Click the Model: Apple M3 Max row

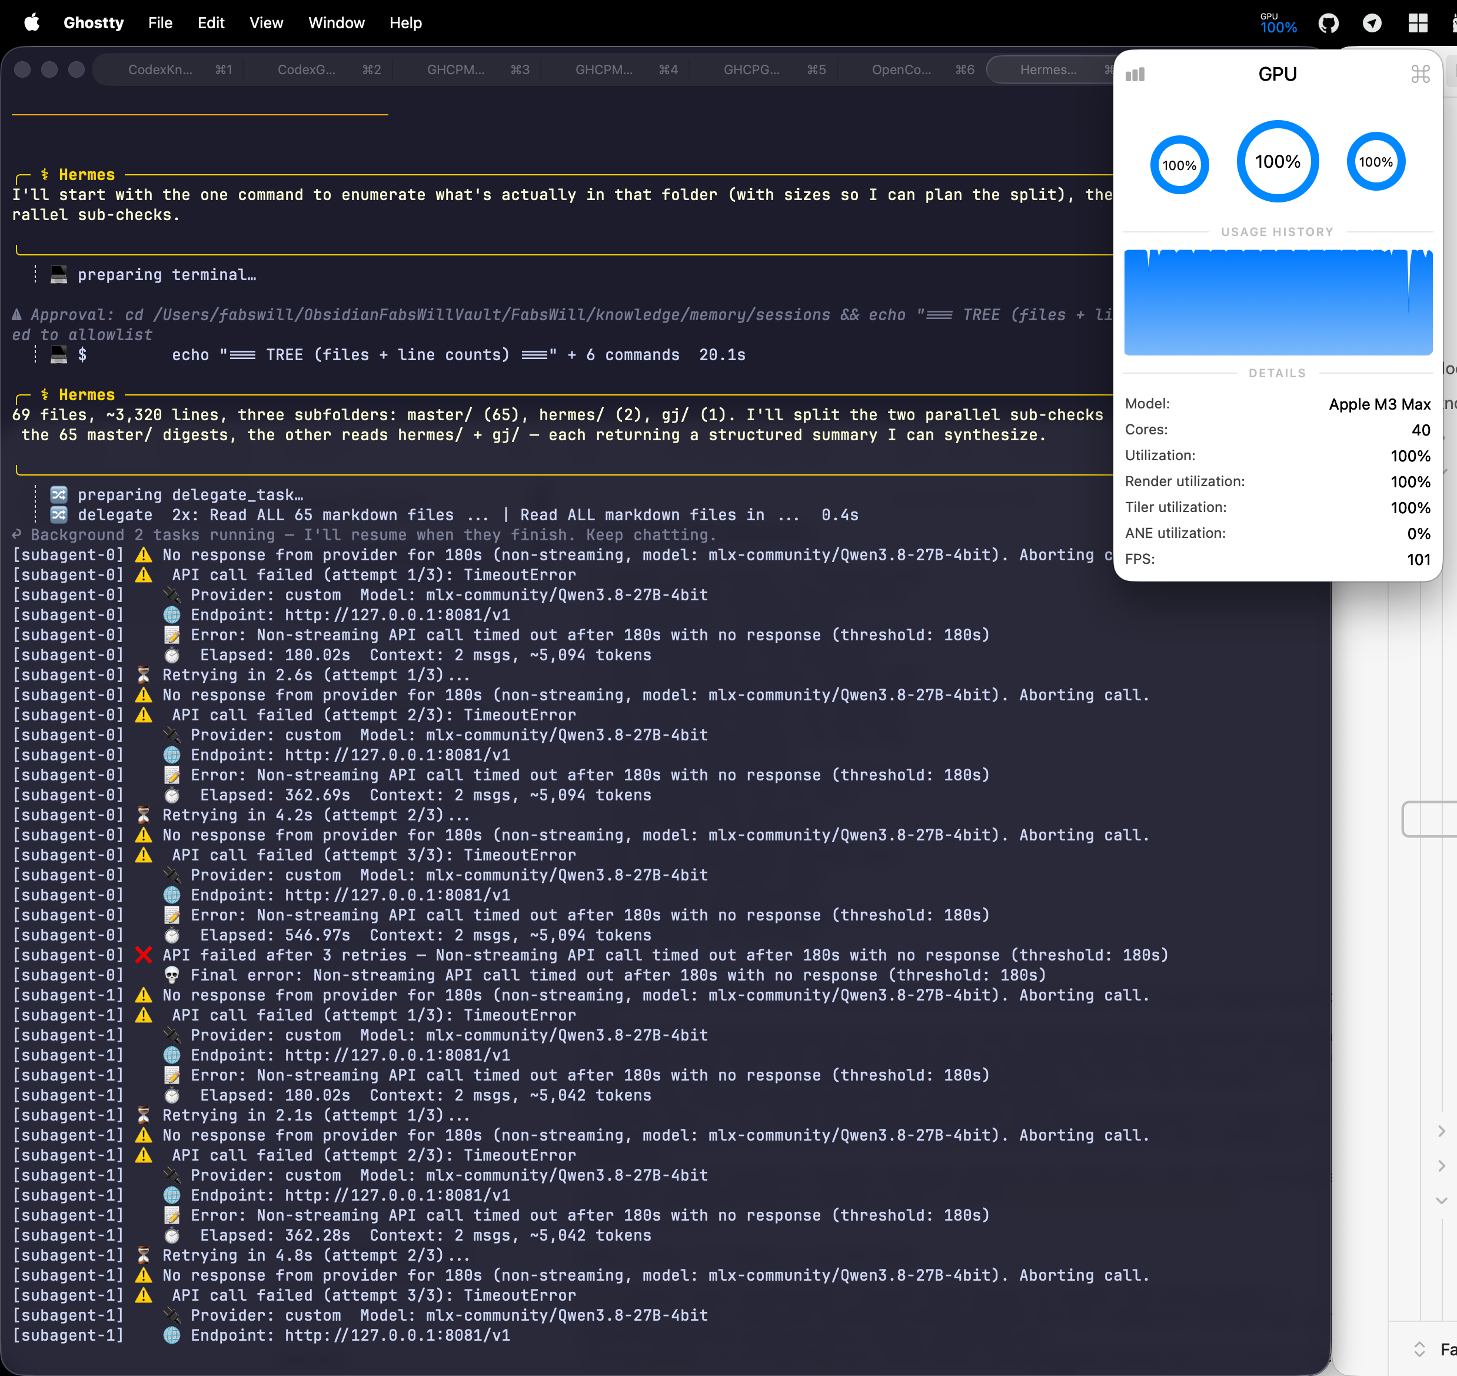pos(1278,404)
